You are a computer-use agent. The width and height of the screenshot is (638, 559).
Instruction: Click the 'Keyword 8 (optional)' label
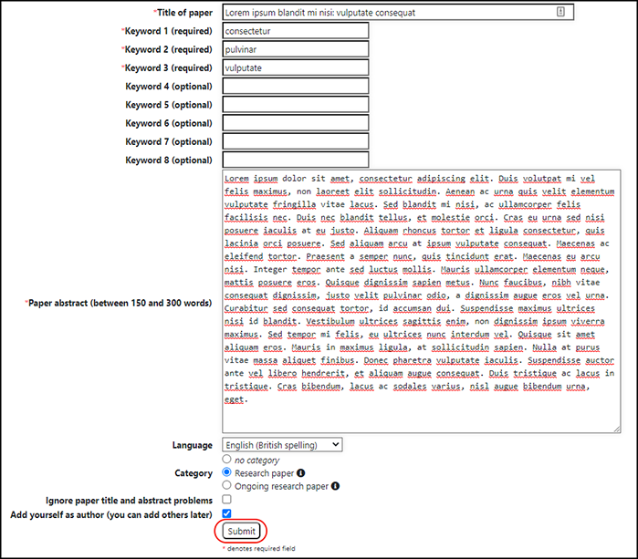point(169,160)
